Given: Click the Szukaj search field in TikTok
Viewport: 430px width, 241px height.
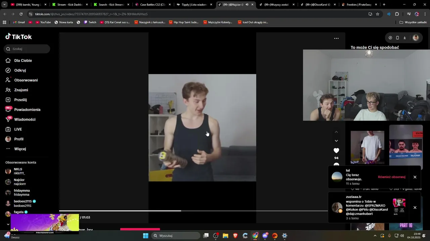Looking at the screenshot, I should point(27,49).
